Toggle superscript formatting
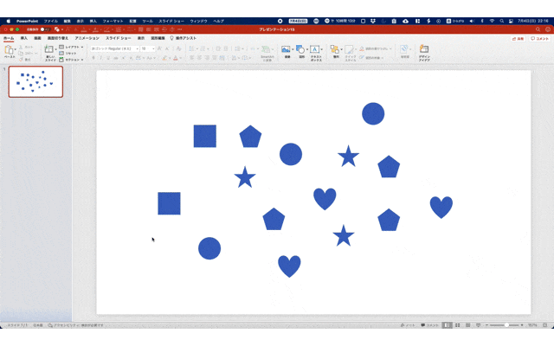Screen dimensions: 554x346 (x=123, y=58)
